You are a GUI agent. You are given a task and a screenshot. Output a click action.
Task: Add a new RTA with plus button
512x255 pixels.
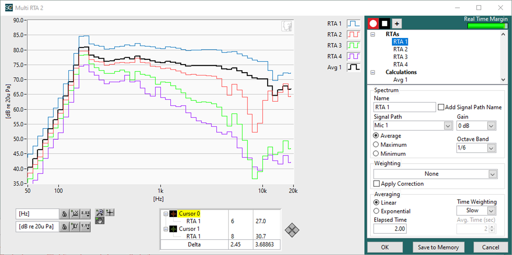(x=397, y=23)
